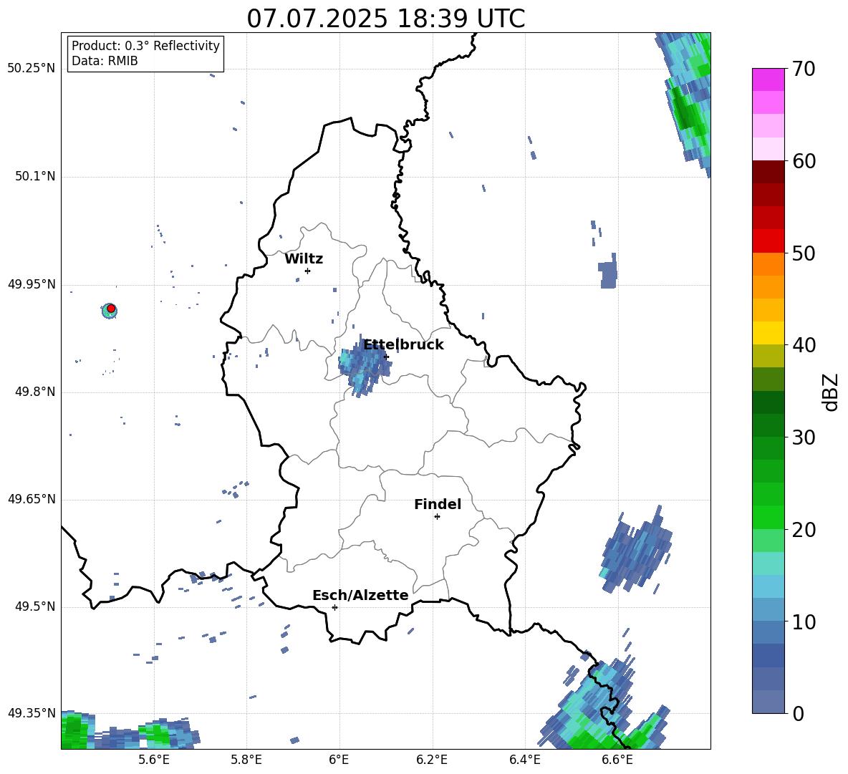The height and width of the screenshot is (774, 848).
Task: Click the colorbar tick label 0
Action: pos(798,713)
